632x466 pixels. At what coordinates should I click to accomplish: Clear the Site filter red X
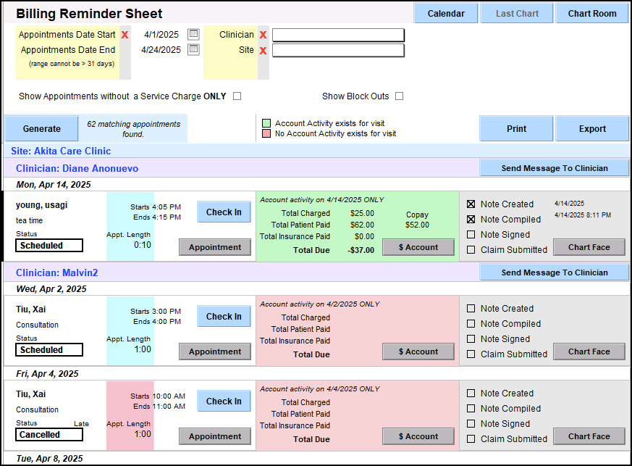tap(263, 51)
